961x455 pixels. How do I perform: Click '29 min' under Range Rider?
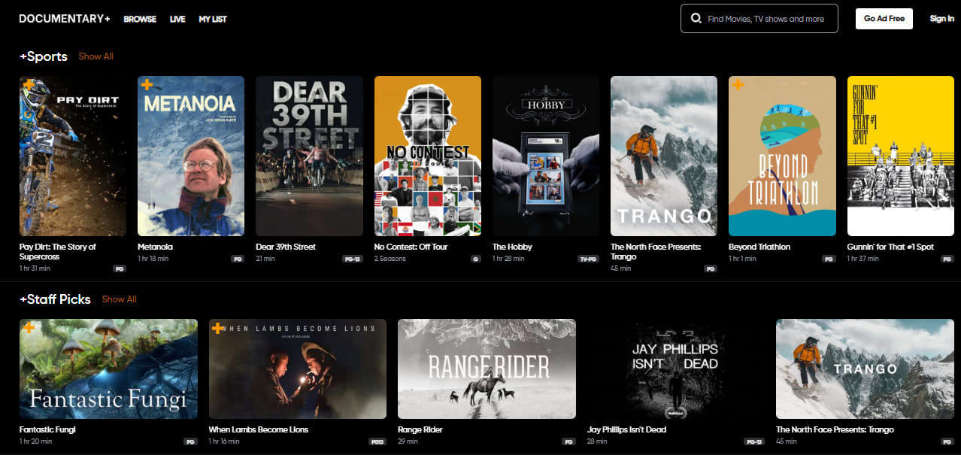(x=408, y=441)
